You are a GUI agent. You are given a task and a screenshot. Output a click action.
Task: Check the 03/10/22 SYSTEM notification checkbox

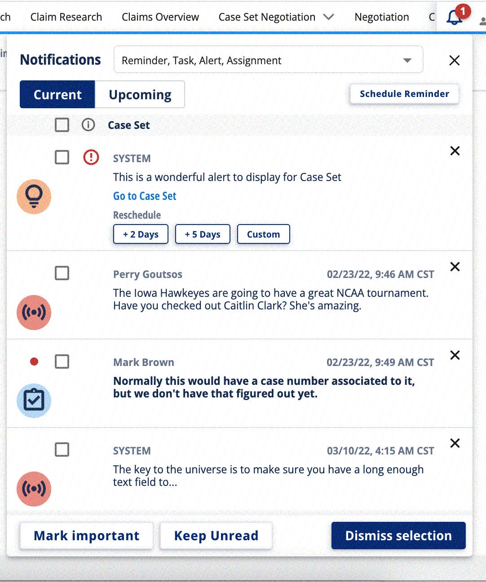tap(62, 450)
